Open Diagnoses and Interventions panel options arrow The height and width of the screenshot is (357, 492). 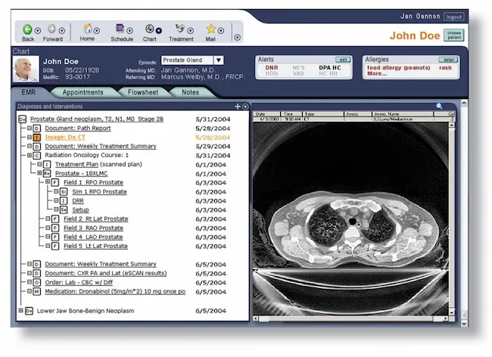(245, 107)
